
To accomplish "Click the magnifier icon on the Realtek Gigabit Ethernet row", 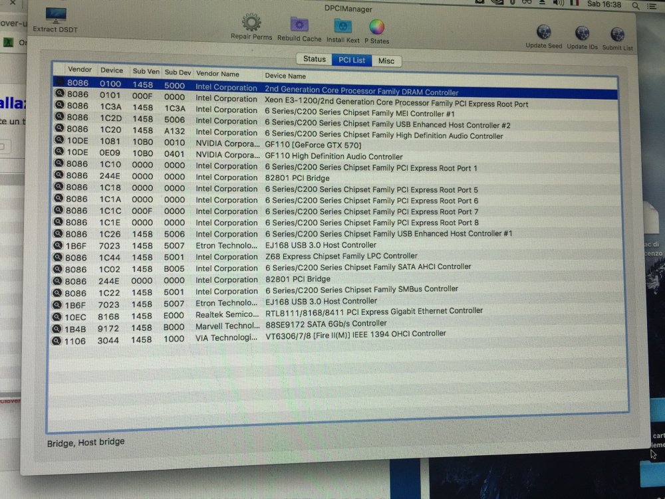I will [x=57, y=316].
